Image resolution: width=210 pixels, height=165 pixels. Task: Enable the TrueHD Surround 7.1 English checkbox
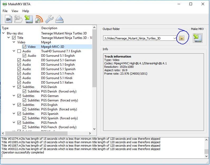(19, 51)
